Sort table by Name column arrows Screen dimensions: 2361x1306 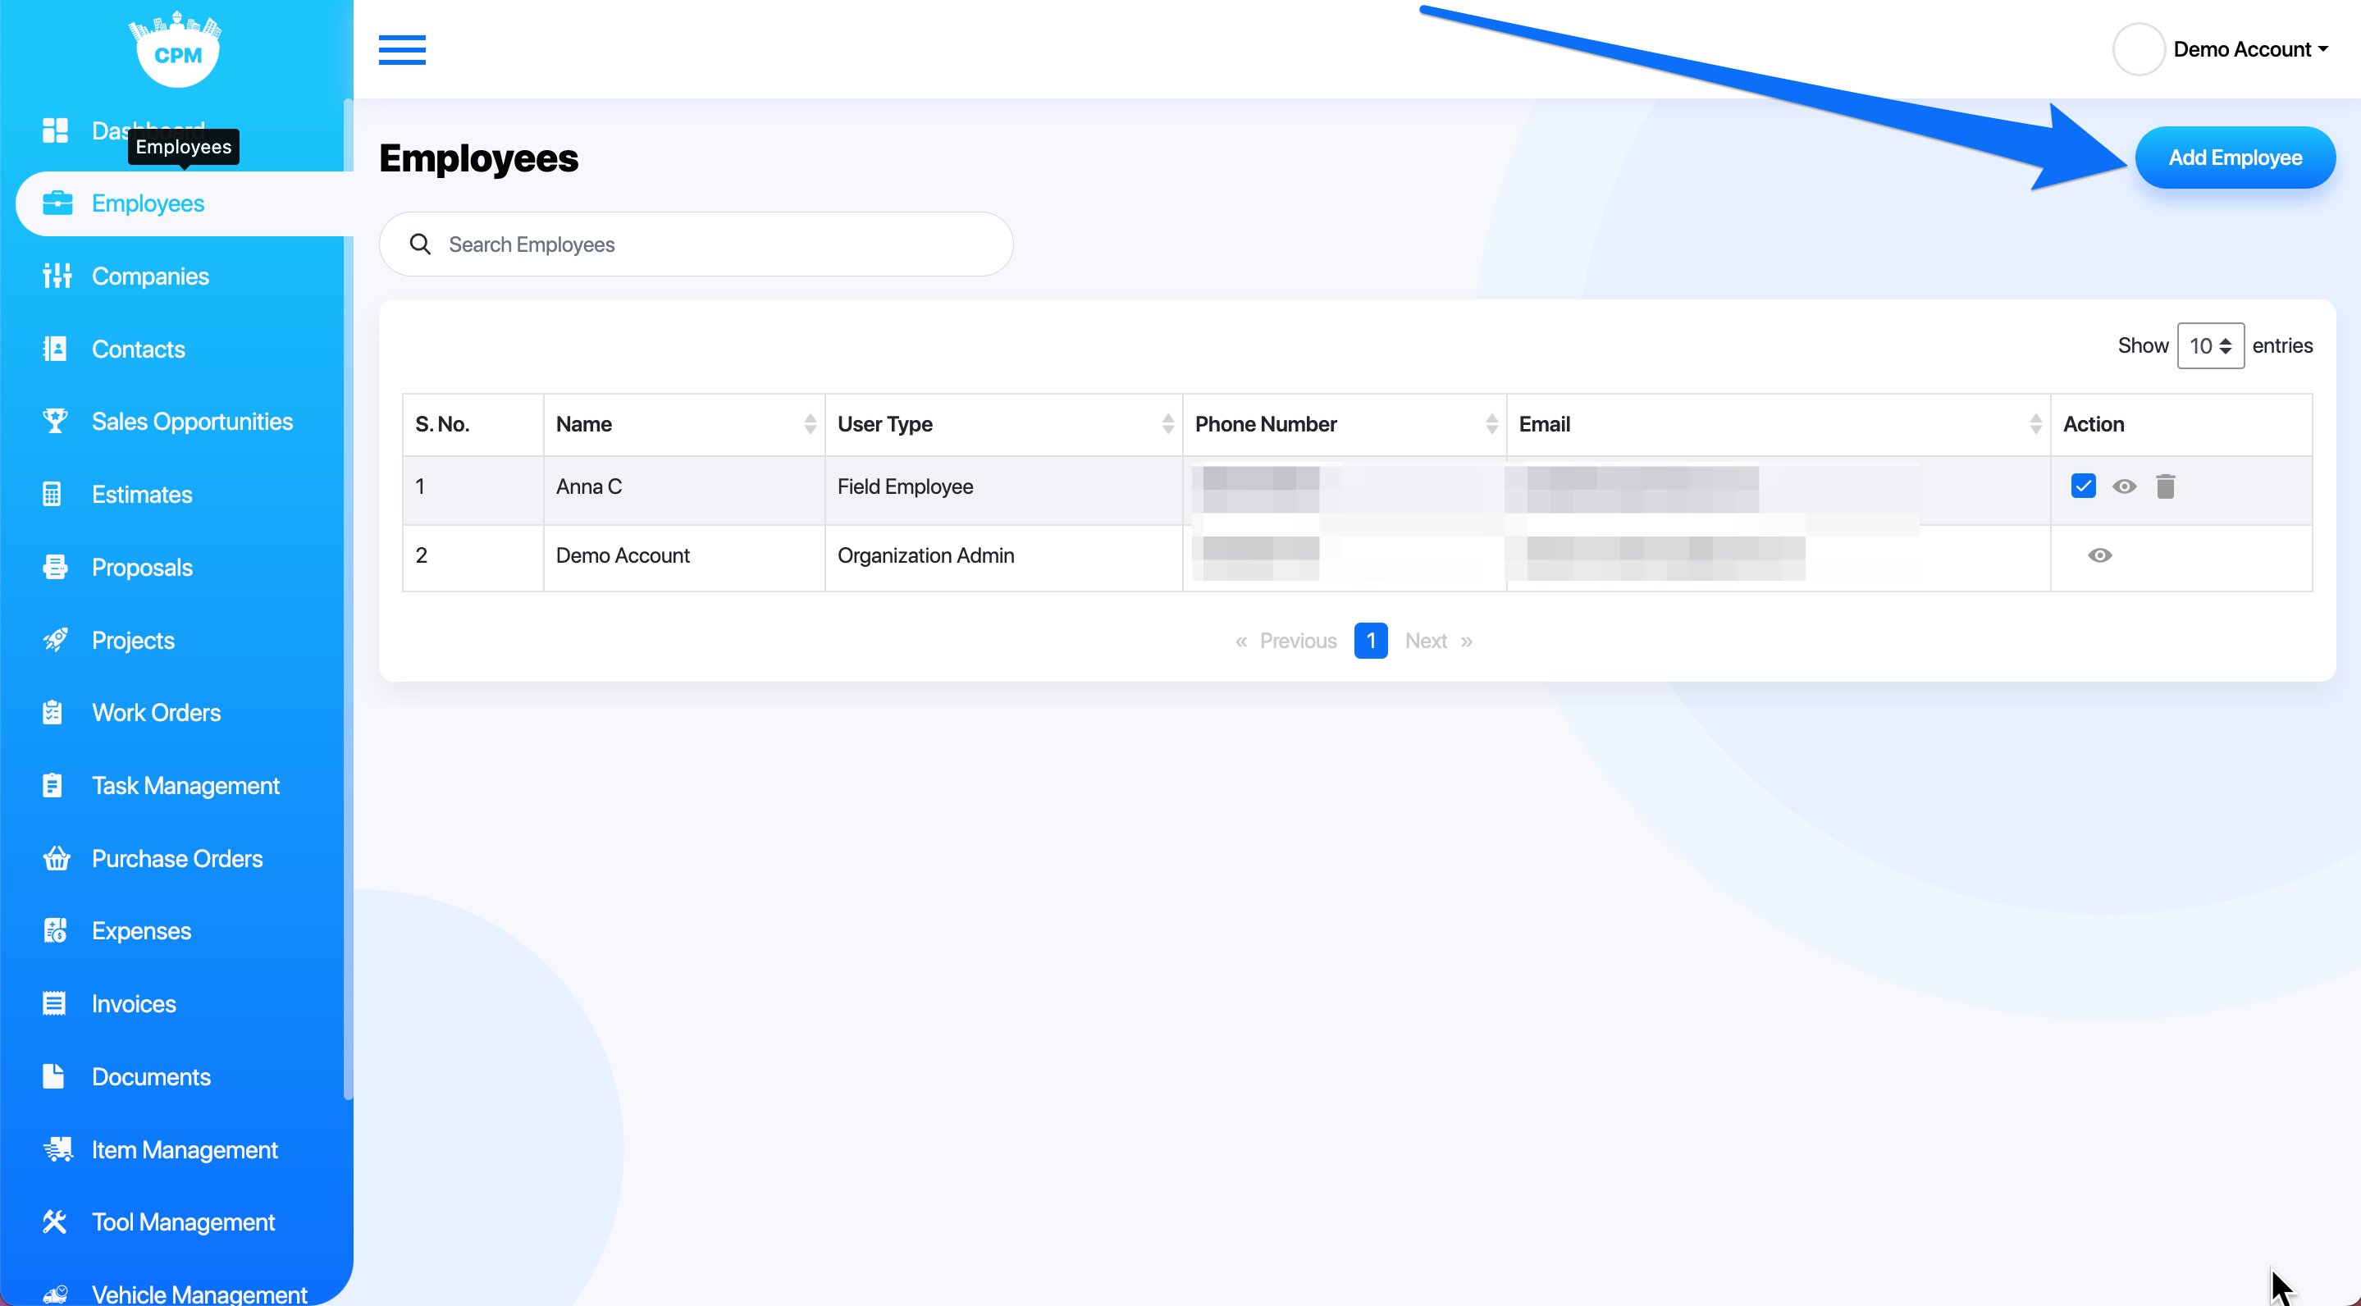810,423
